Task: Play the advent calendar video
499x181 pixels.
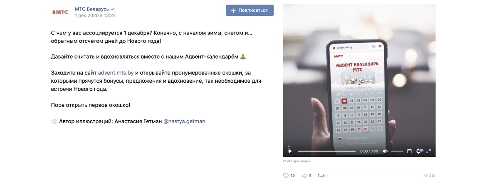Action: click(x=290, y=151)
